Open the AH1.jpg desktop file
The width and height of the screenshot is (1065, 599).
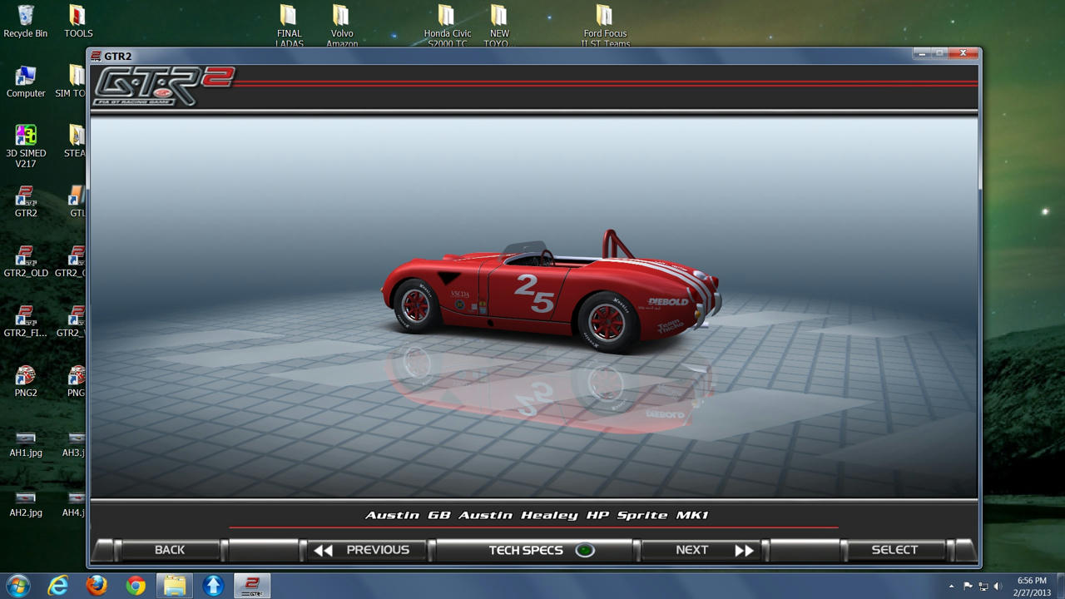[x=26, y=443]
